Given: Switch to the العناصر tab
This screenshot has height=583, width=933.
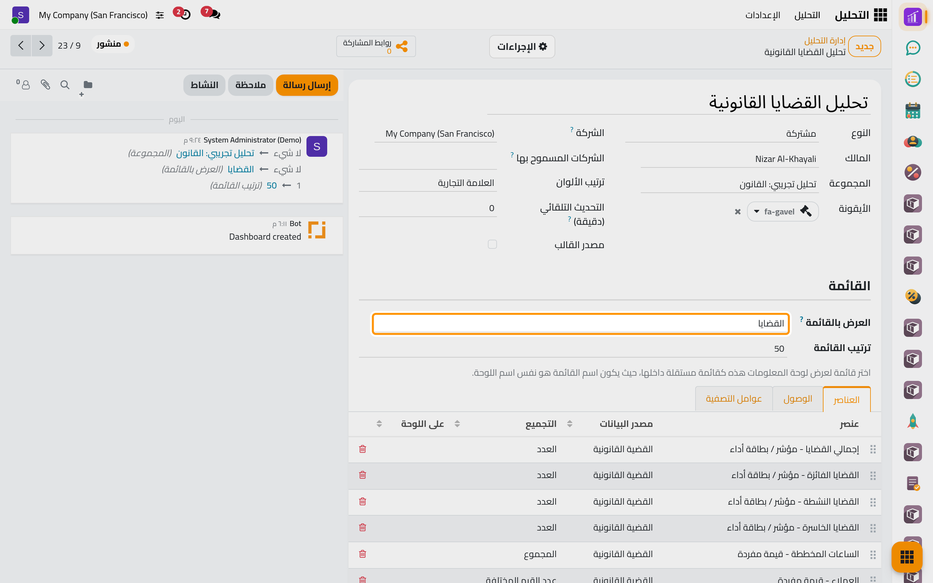Looking at the screenshot, I should click(x=847, y=399).
